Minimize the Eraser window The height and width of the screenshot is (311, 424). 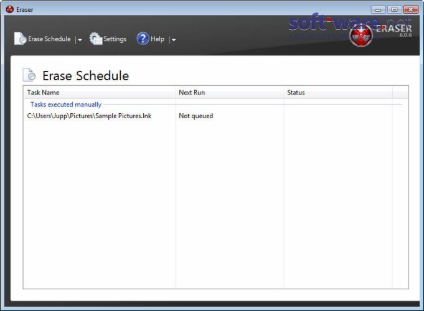click(x=379, y=10)
